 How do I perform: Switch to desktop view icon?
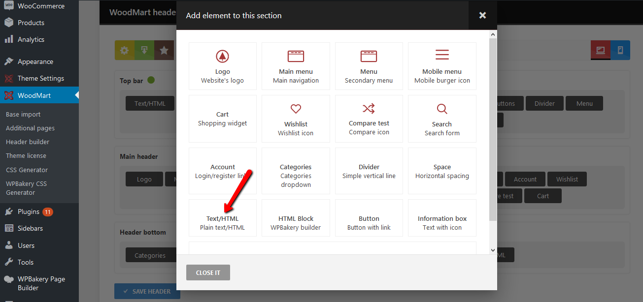pos(601,50)
